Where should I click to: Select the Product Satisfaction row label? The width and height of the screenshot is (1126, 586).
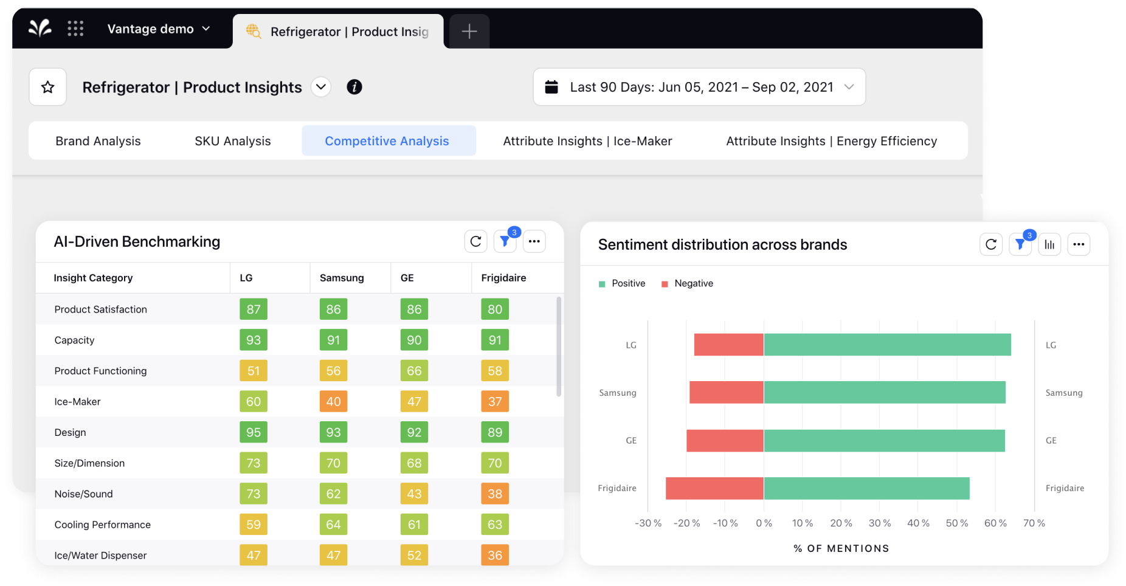pos(101,309)
